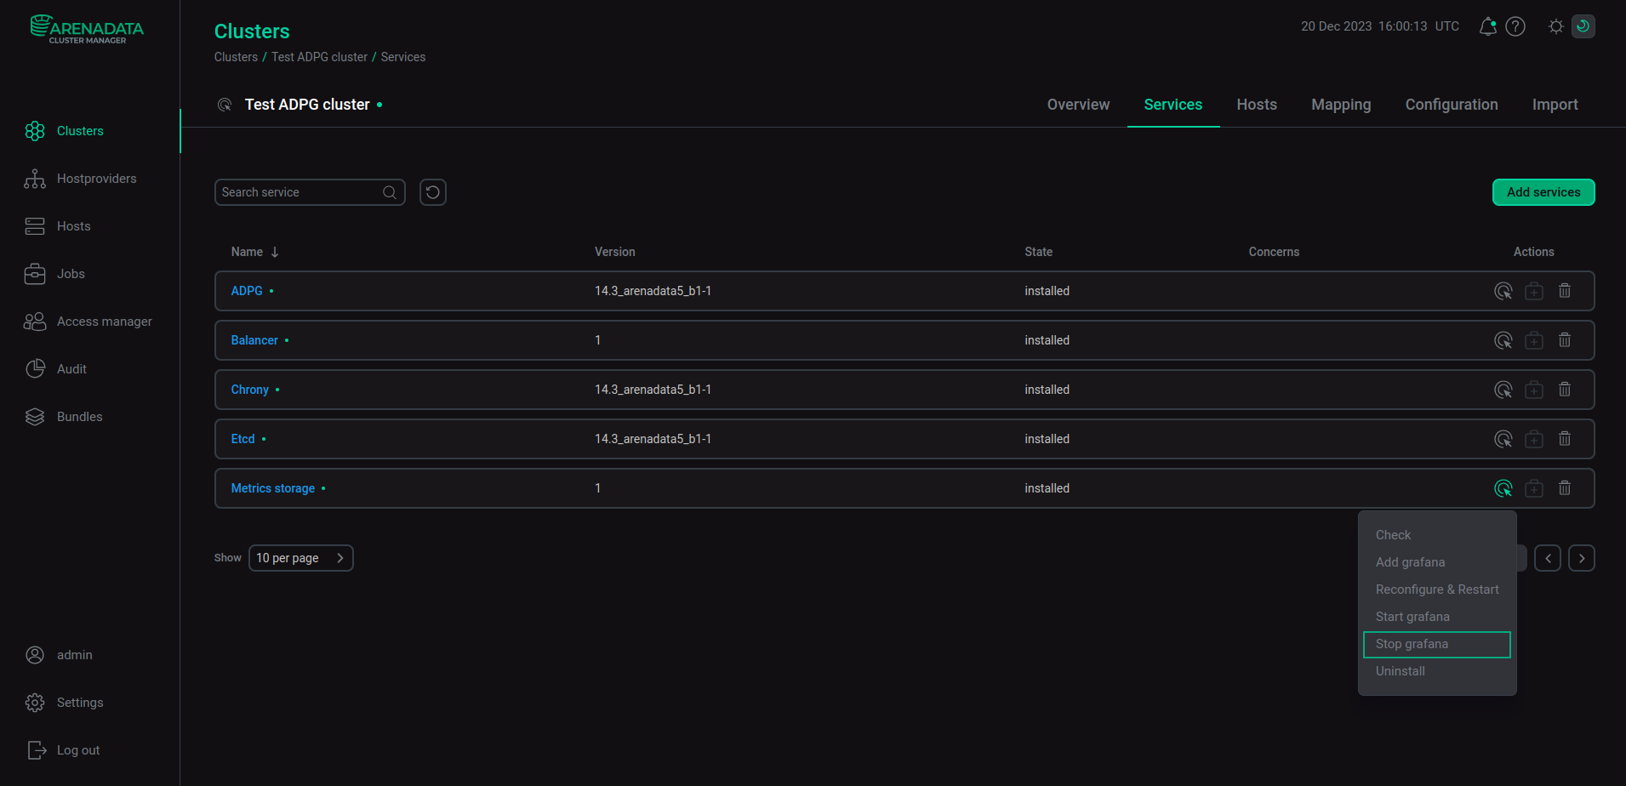Reset the service search filter
The height and width of the screenshot is (786, 1626).
click(x=433, y=192)
